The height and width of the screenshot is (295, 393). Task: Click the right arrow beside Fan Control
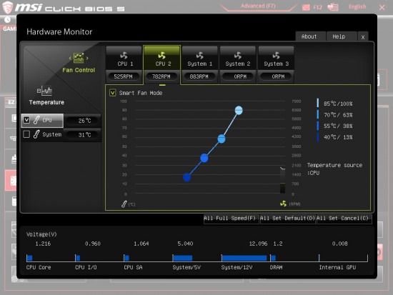pyautogui.click(x=87, y=58)
